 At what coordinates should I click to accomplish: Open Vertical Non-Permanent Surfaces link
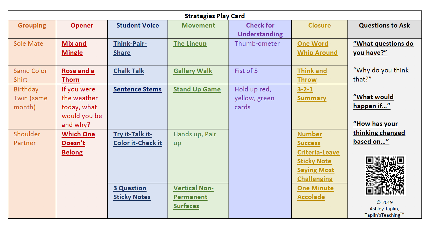193,188
